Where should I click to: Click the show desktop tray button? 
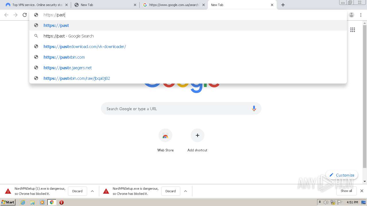(x=364, y=202)
